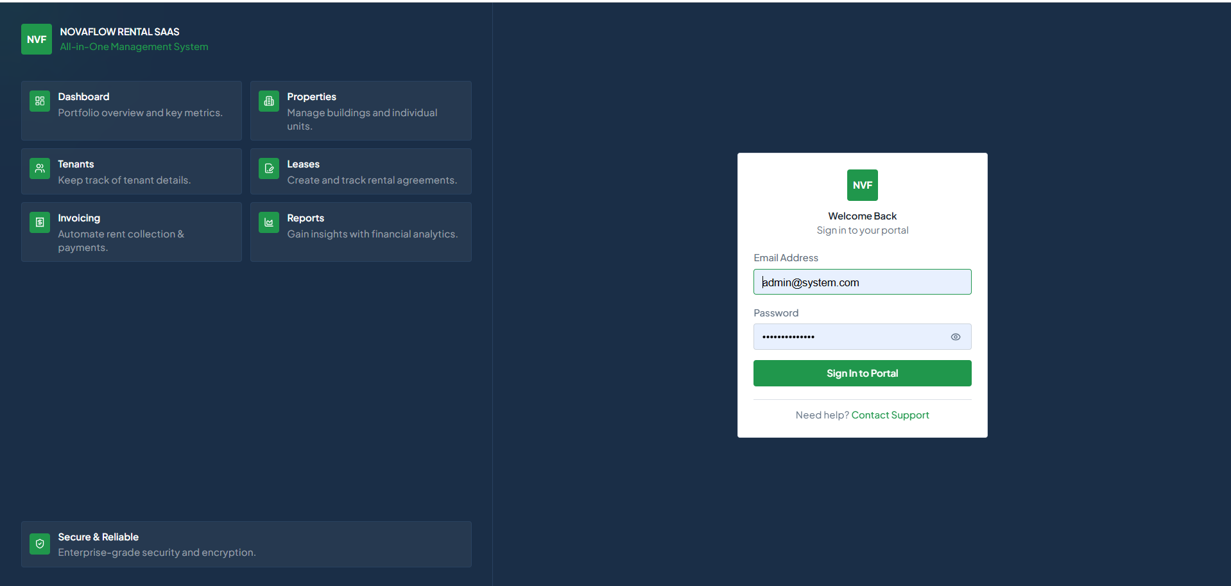The image size is (1231, 586).
Task: Click the Sign In to Portal button
Action: click(863, 374)
